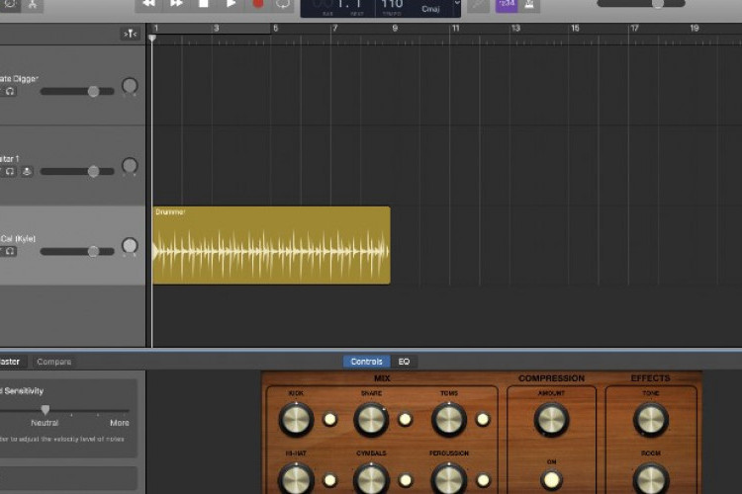Open the LCD display mode dropdown arrow
This screenshot has height=494, width=742.
457,4
